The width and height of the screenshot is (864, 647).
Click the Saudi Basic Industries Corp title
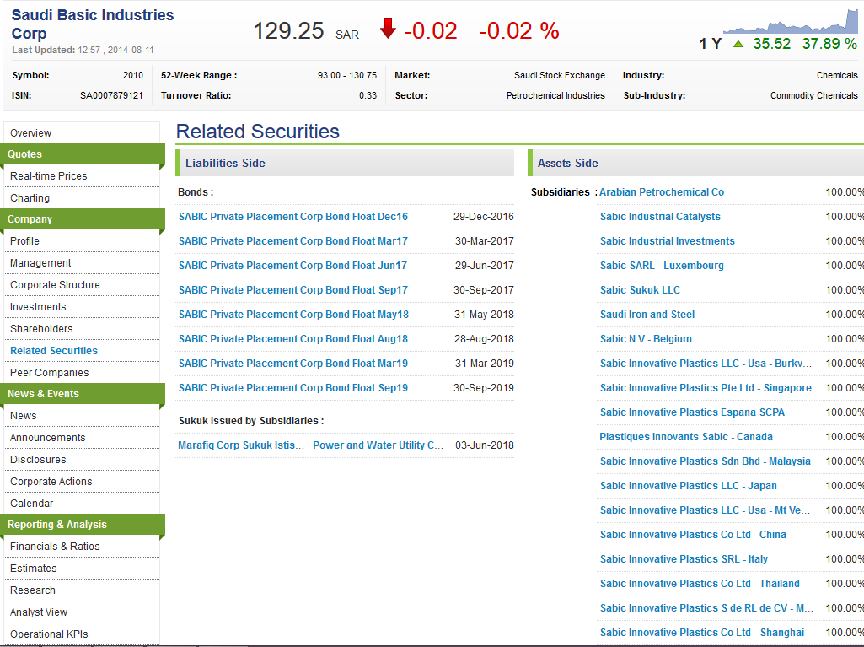(x=93, y=24)
